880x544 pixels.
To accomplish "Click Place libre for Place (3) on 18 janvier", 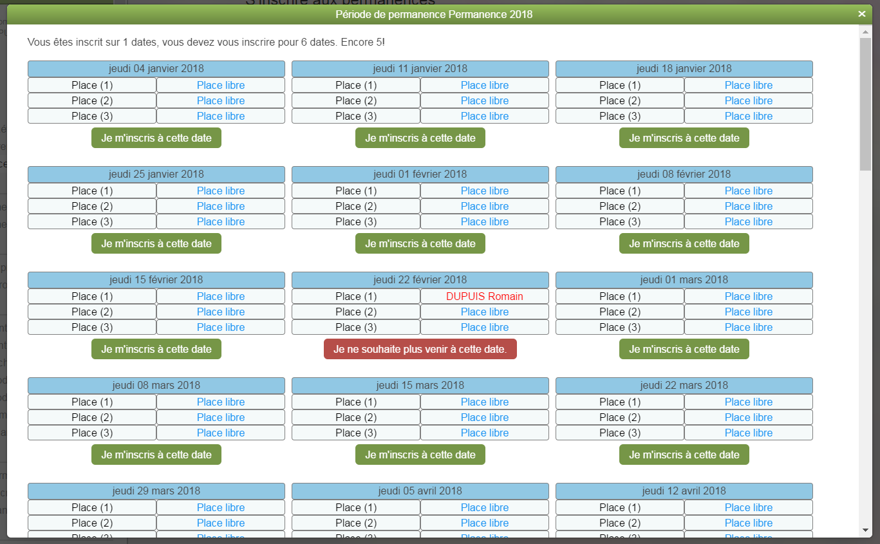I will coord(749,116).
